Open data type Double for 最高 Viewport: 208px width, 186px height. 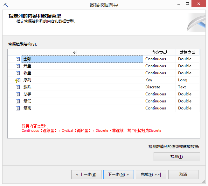coord(187,108)
